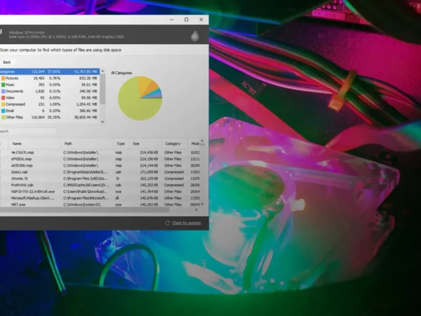The height and width of the screenshot is (316, 421).
Task: Click the green Music color square
Action: click(3, 85)
